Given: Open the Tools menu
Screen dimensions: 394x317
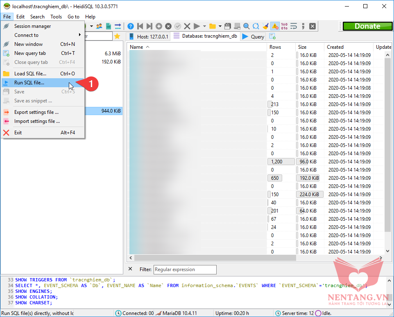Looking at the screenshot, I should click(x=56, y=17).
